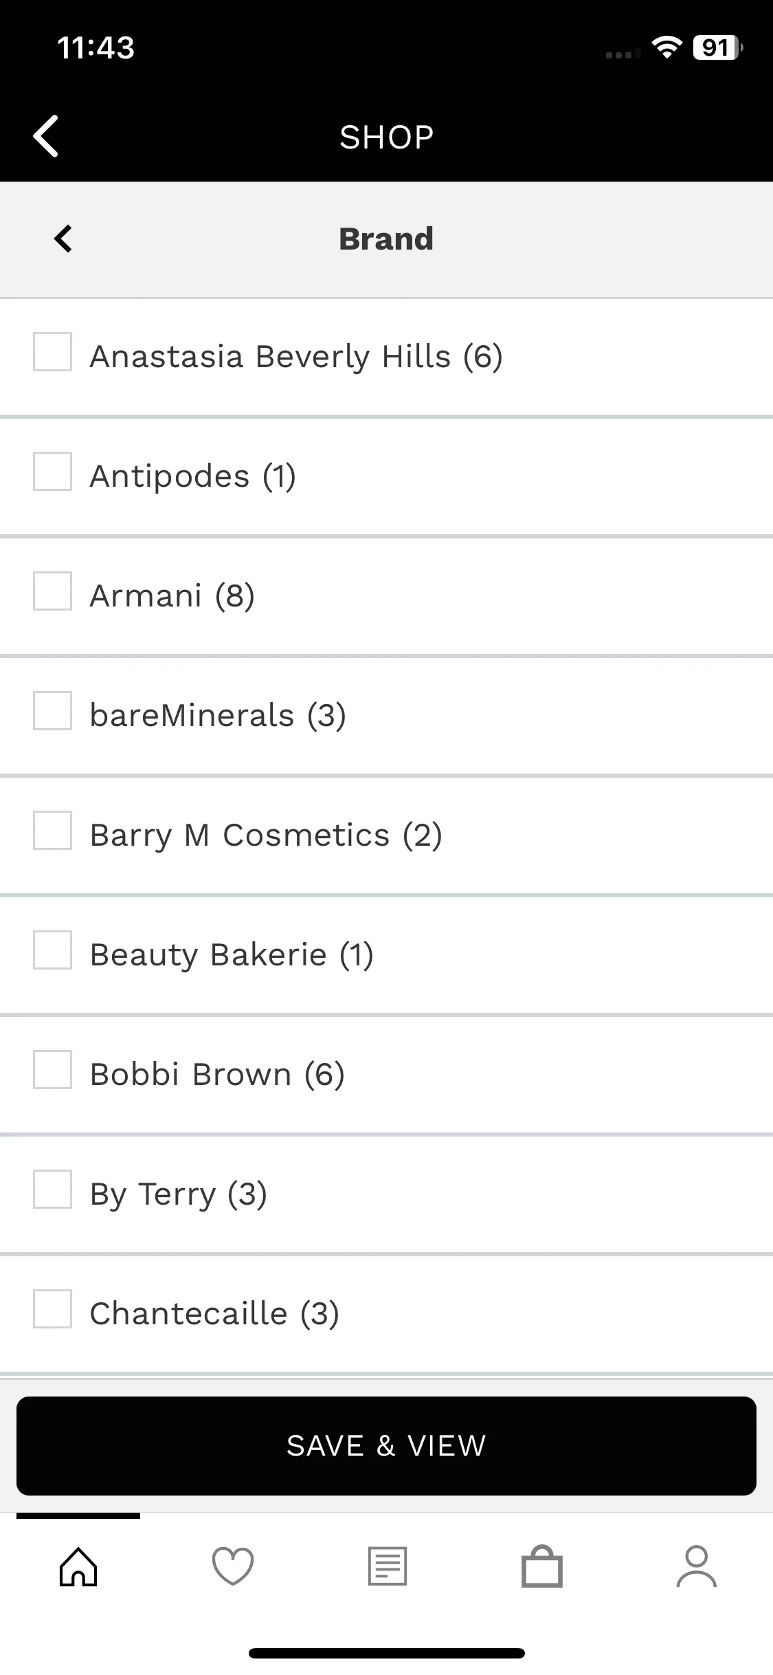Viewport: 773px width, 1675px height.
Task: Open the wishlist heart icon
Action: click(233, 1566)
